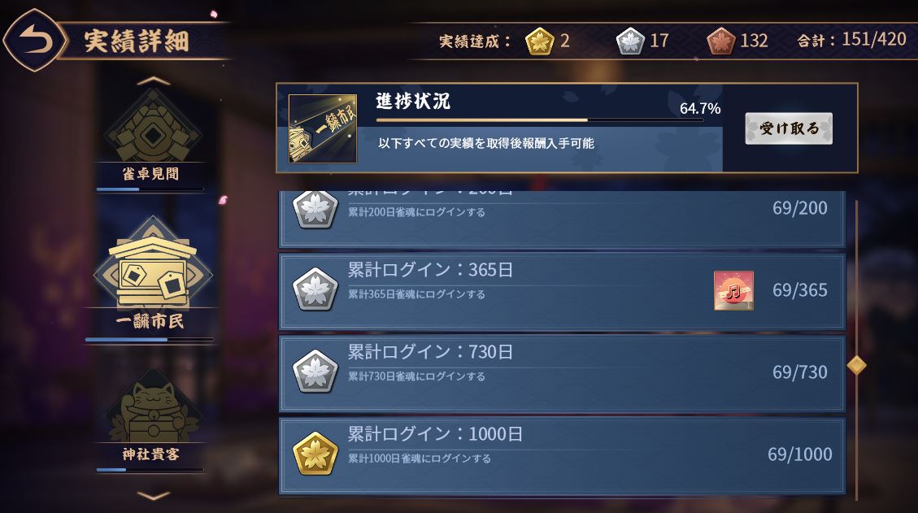Click the silver medal achievement counter icon
The image size is (918, 513).
click(630, 41)
